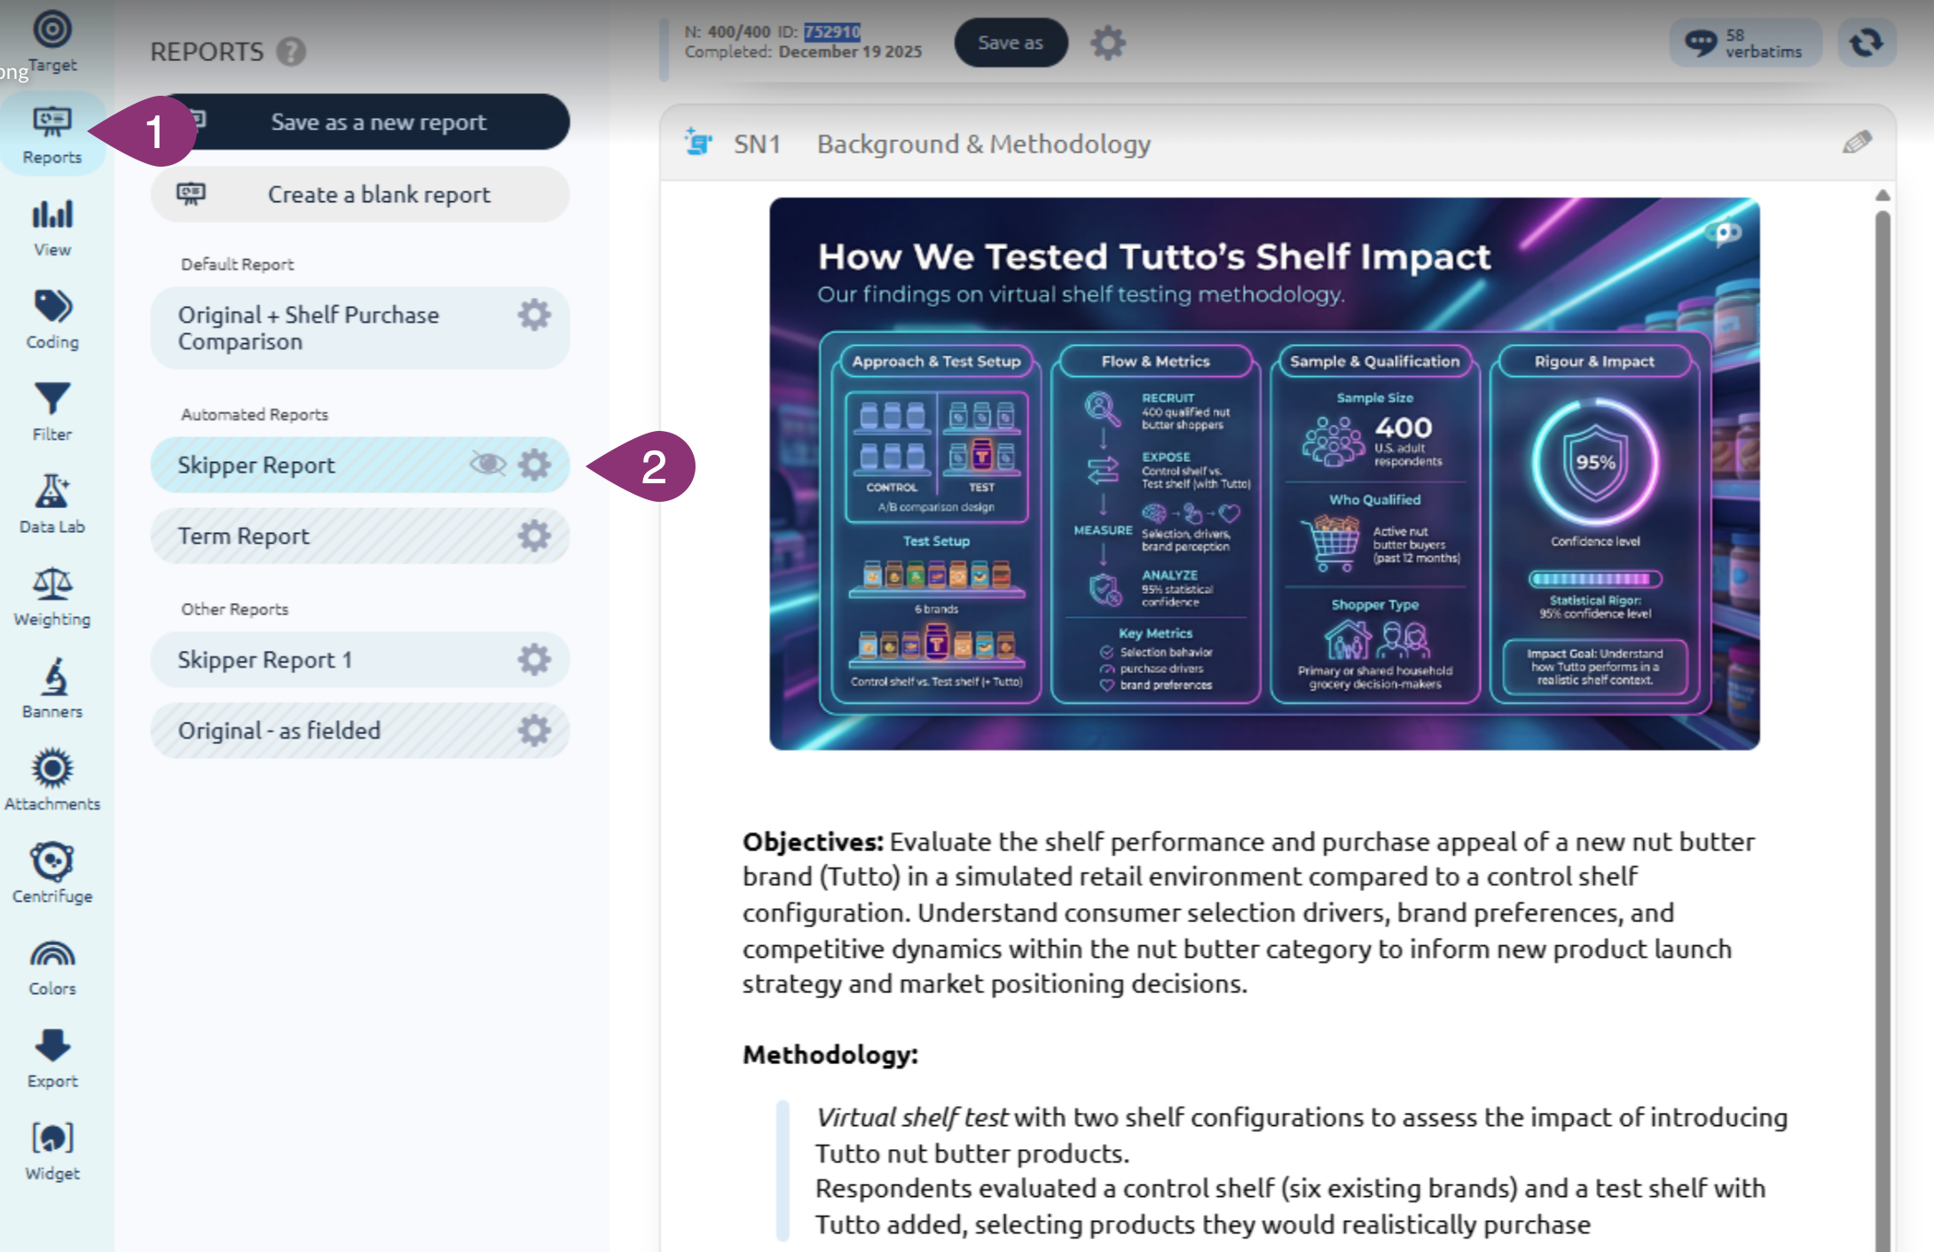Click the Default Report section label

coord(237,264)
